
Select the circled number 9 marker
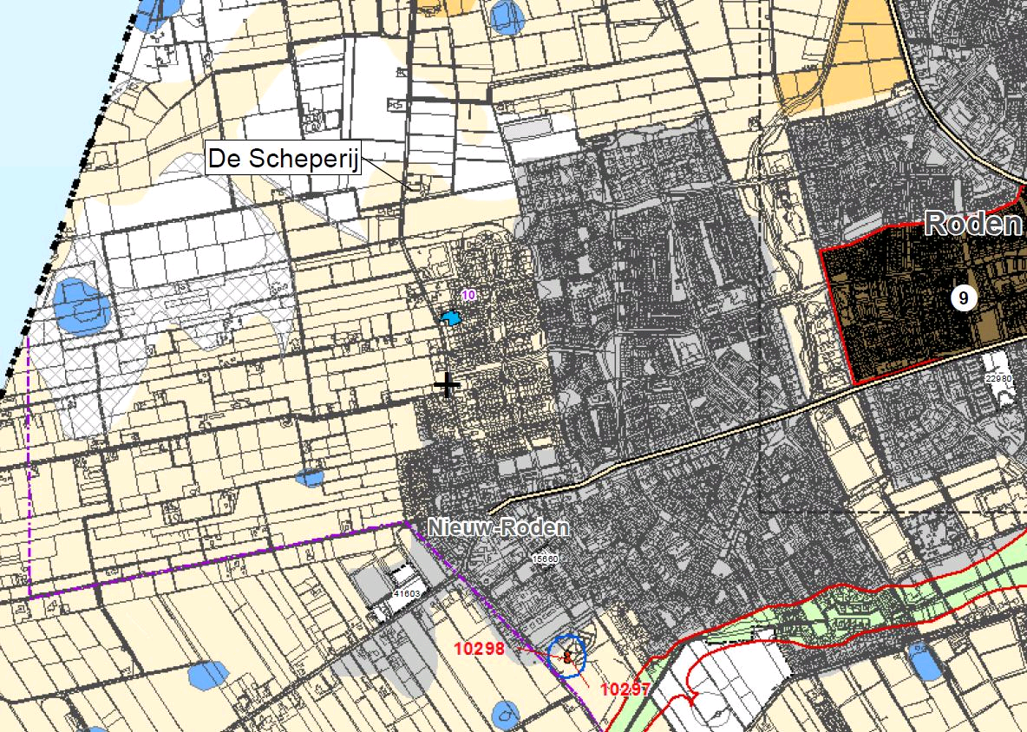(x=963, y=297)
